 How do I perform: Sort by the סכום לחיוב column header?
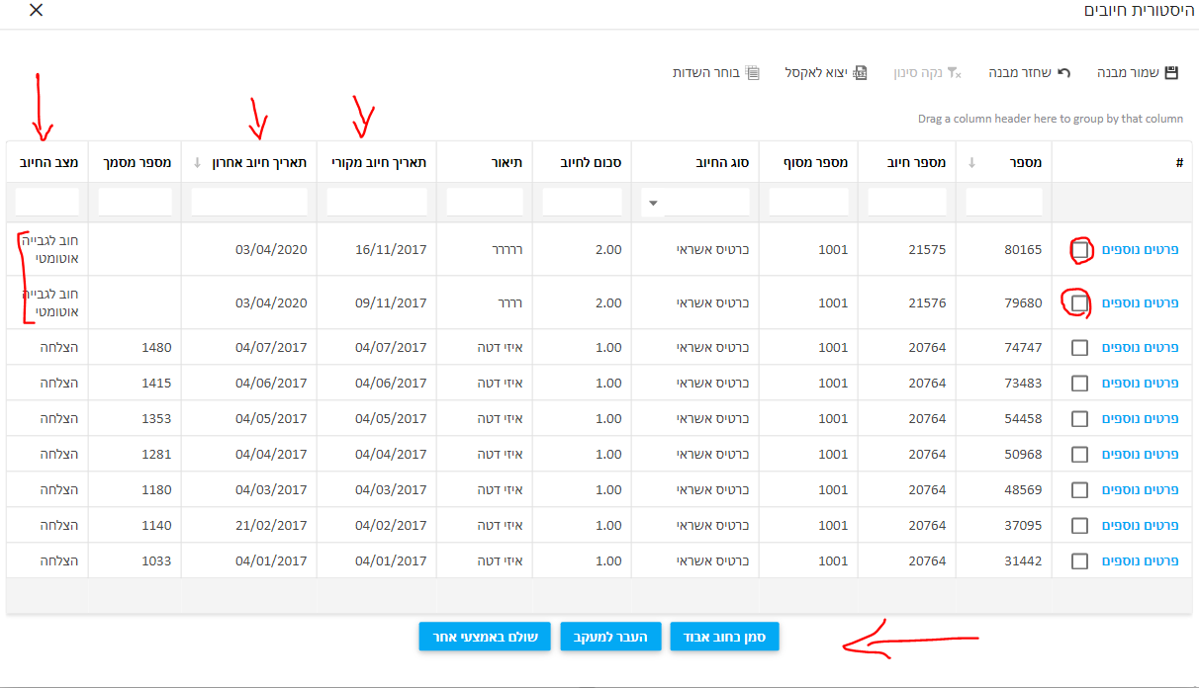(x=582, y=162)
